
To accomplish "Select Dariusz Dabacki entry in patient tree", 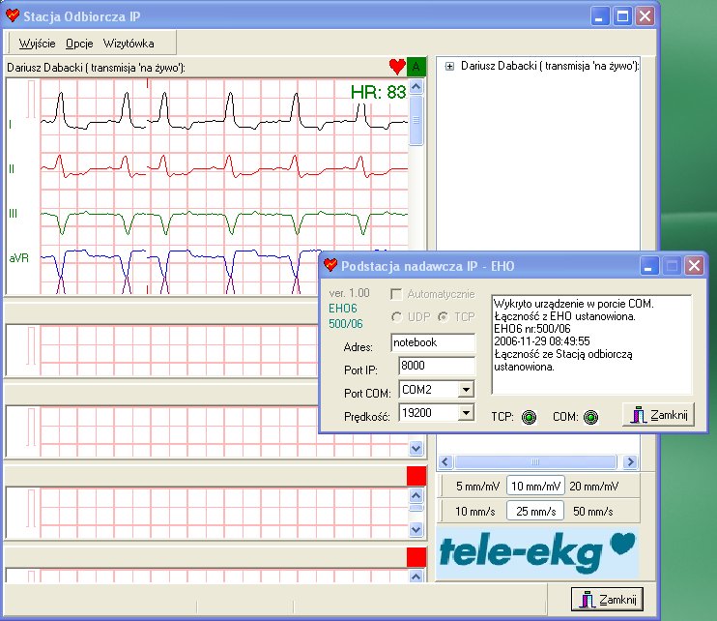I will (x=550, y=66).
